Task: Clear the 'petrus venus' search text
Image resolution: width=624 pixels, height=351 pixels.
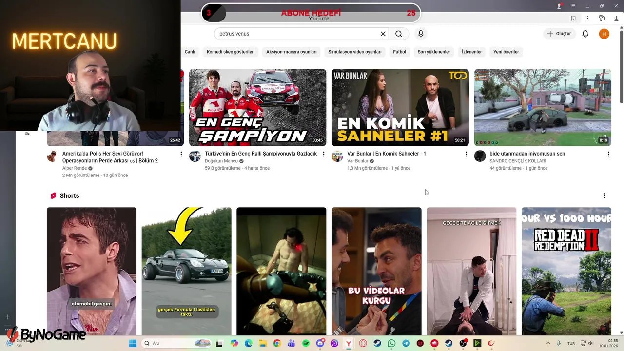Action: (383, 34)
